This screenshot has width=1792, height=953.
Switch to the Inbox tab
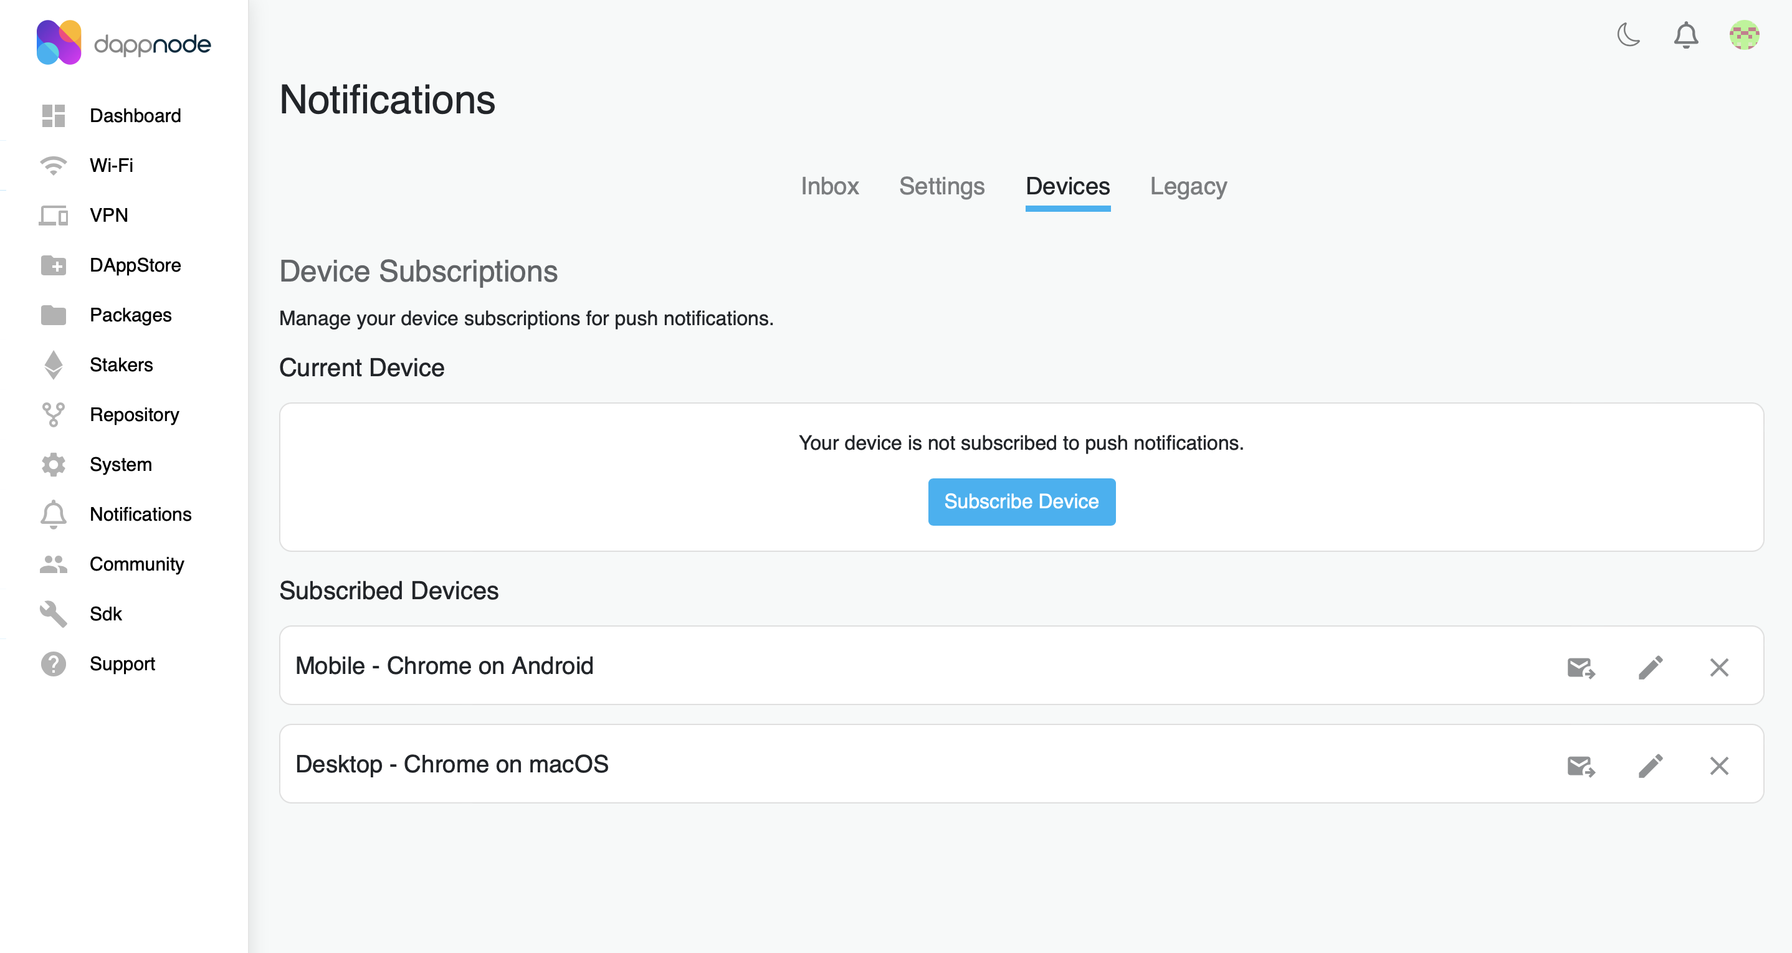[x=829, y=186]
